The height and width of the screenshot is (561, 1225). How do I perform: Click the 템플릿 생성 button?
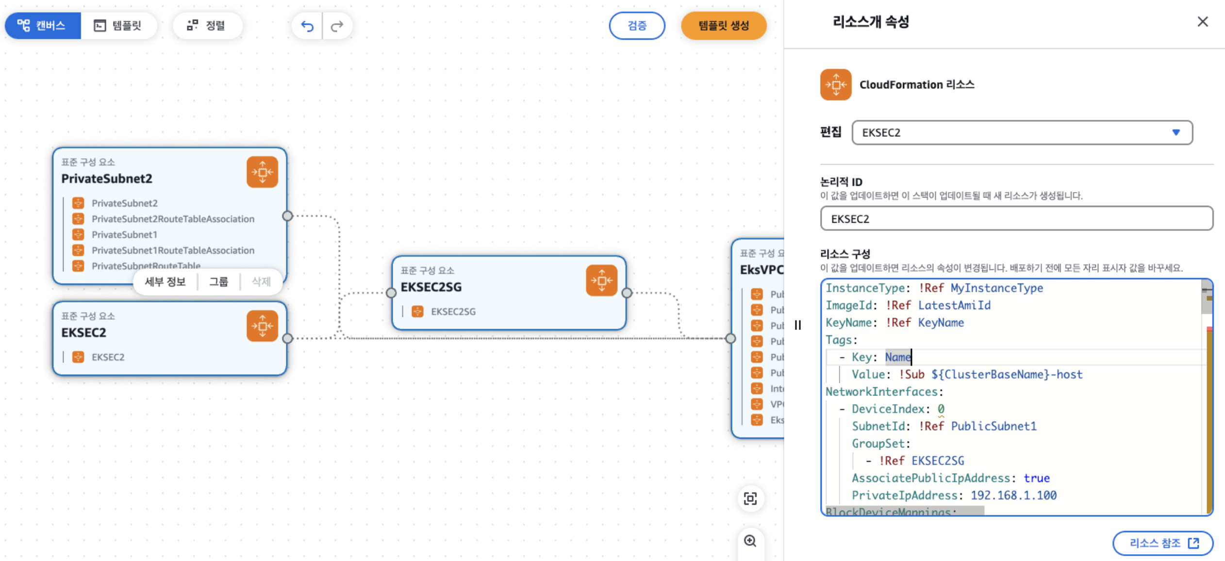pyautogui.click(x=723, y=26)
